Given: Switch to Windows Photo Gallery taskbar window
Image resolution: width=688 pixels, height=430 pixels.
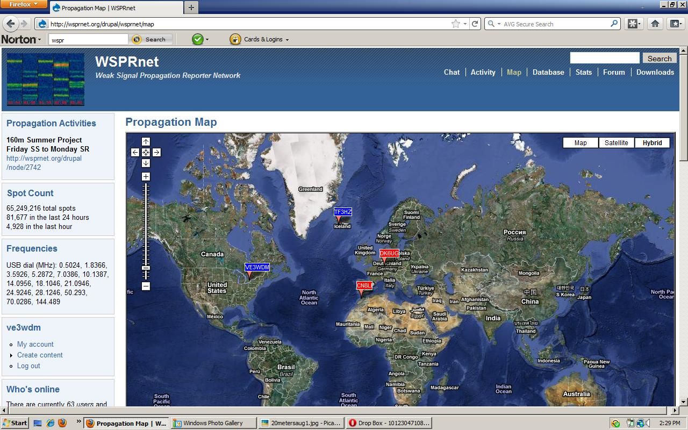Looking at the screenshot, I should pyautogui.click(x=213, y=423).
